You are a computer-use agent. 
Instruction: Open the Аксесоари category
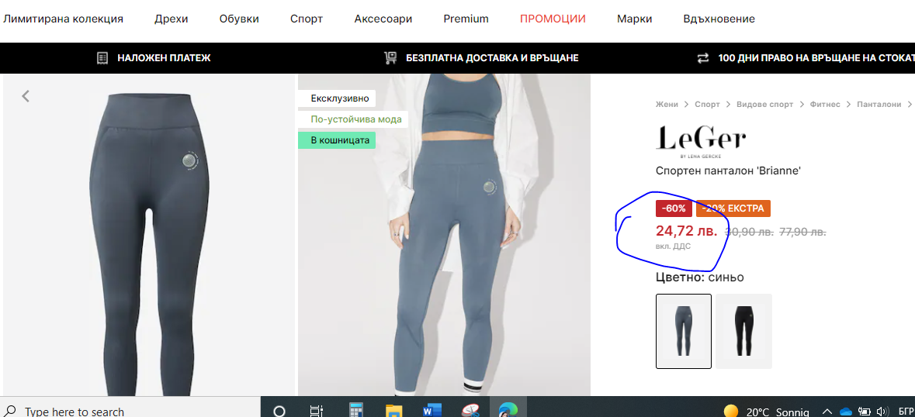(383, 19)
